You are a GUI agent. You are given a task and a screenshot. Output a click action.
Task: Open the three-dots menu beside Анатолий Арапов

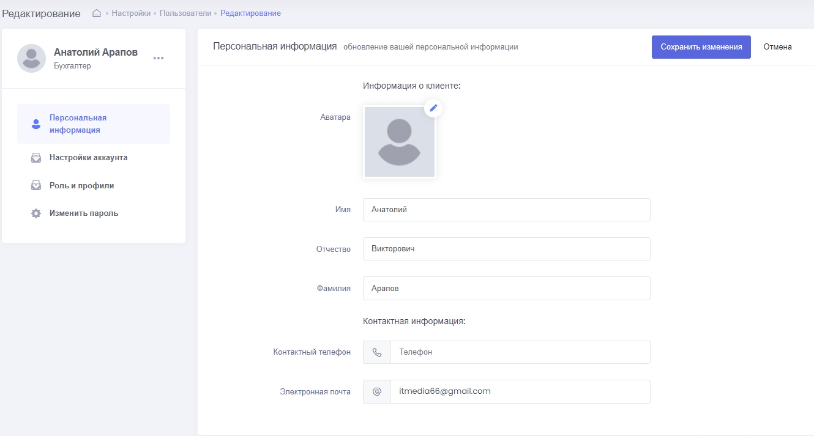[x=159, y=58]
